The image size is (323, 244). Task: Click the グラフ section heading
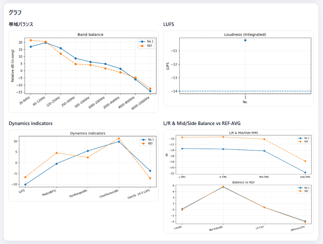tap(15, 13)
